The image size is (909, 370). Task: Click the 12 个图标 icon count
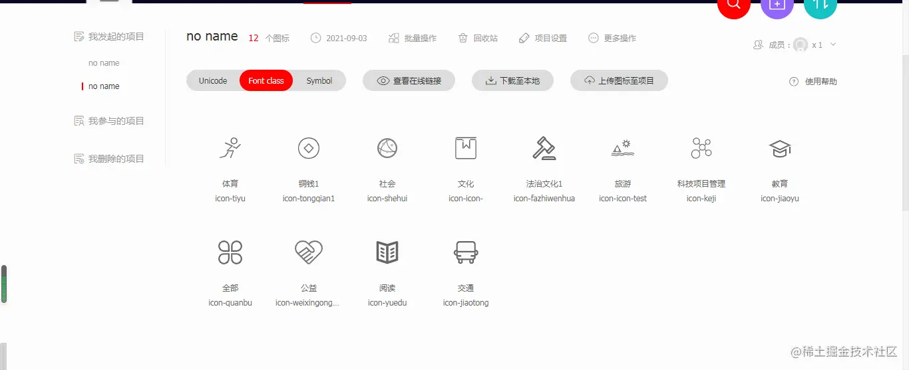coord(269,39)
